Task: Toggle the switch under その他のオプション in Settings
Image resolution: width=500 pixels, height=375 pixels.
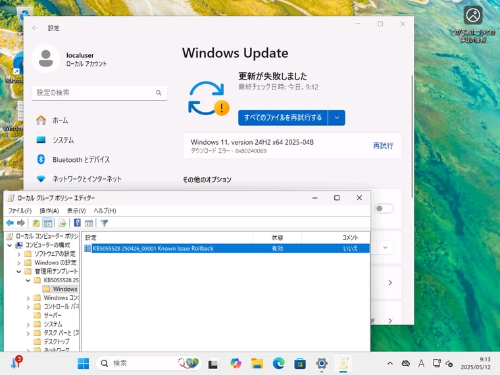Action: 384,209
